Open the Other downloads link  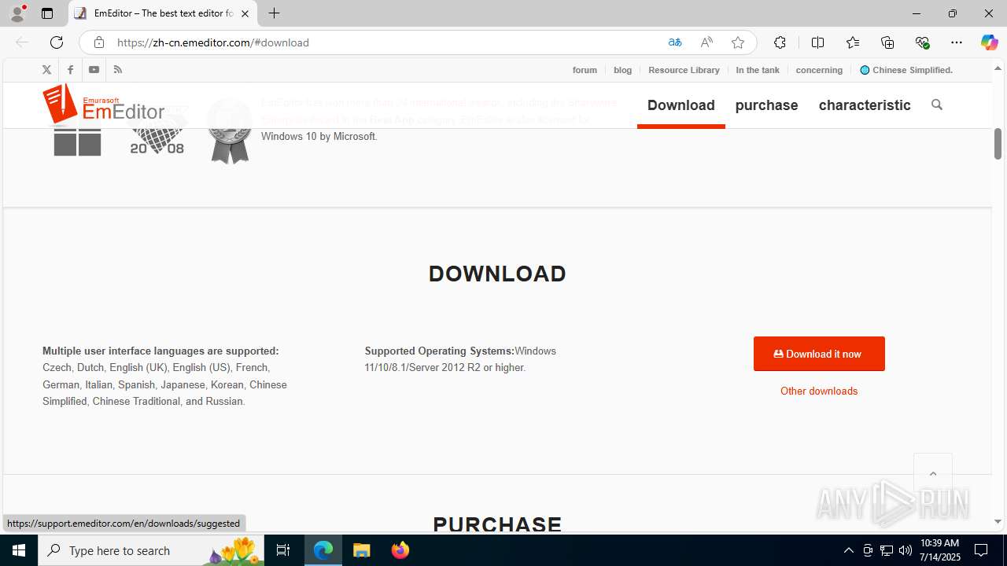[x=819, y=391]
